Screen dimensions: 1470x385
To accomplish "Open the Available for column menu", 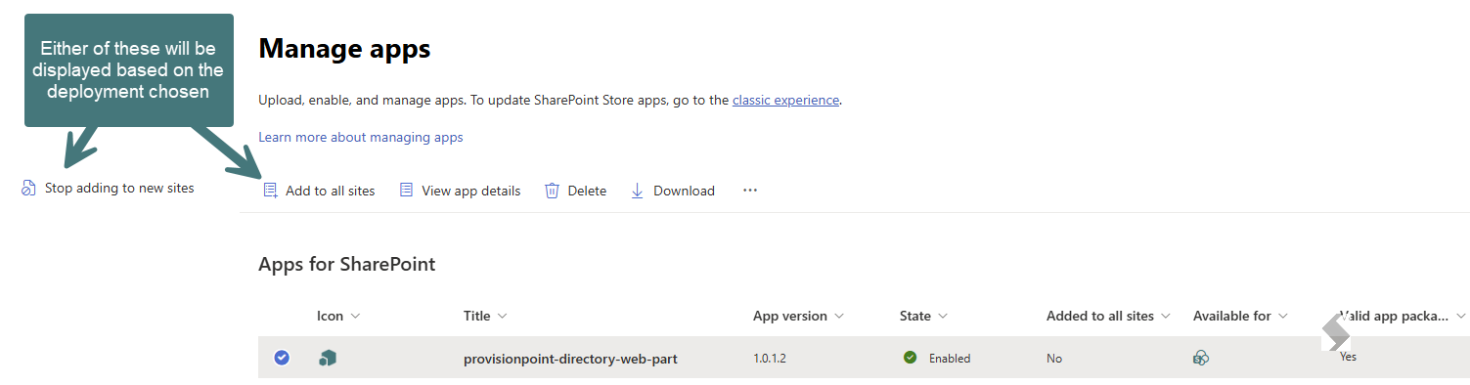I will click(x=1282, y=316).
